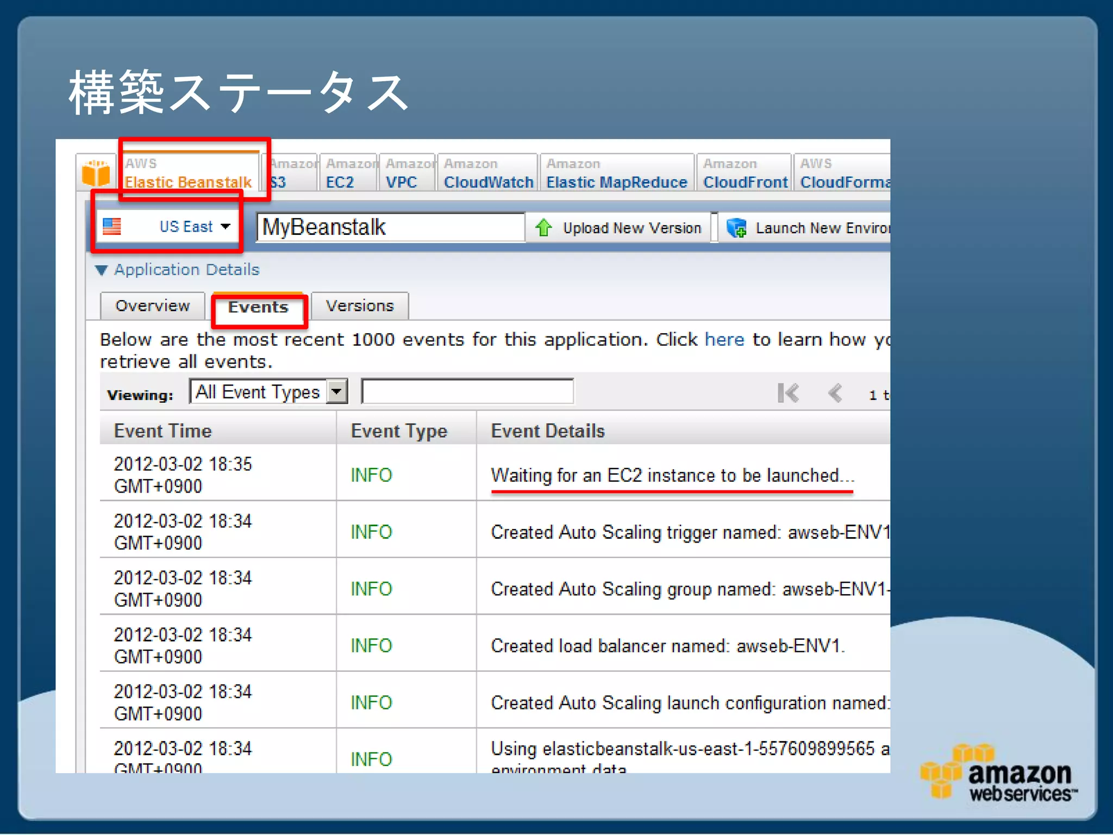The image size is (1113, 835).
Task: Go to previous page of events
Action: (x=835, y=392)
